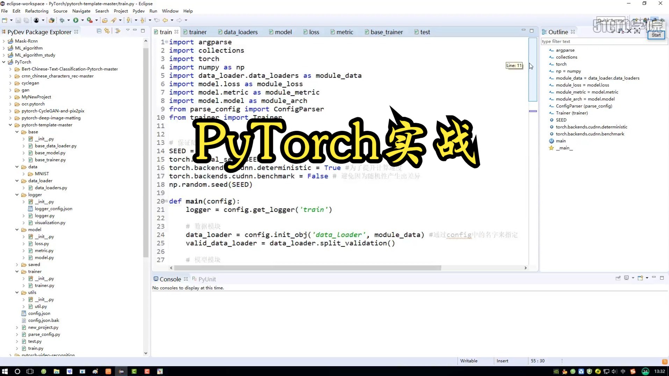Select main function in Outline
Screen dimensions: 669x376
click(x=561, y=141)
